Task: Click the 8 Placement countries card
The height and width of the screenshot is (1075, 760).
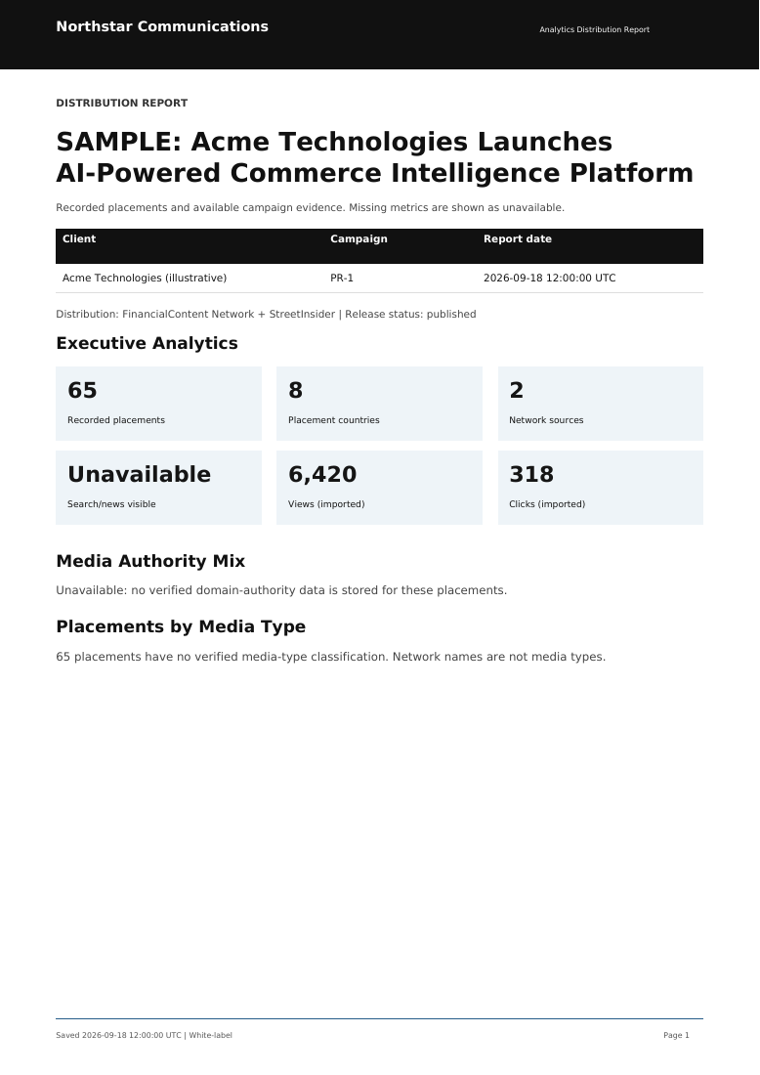Action: tap(379, 403)
